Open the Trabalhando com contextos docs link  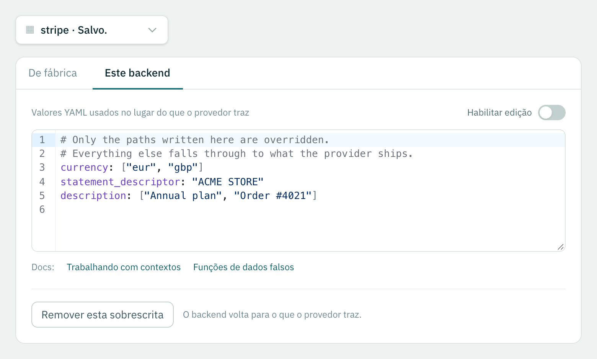[124, 267]
